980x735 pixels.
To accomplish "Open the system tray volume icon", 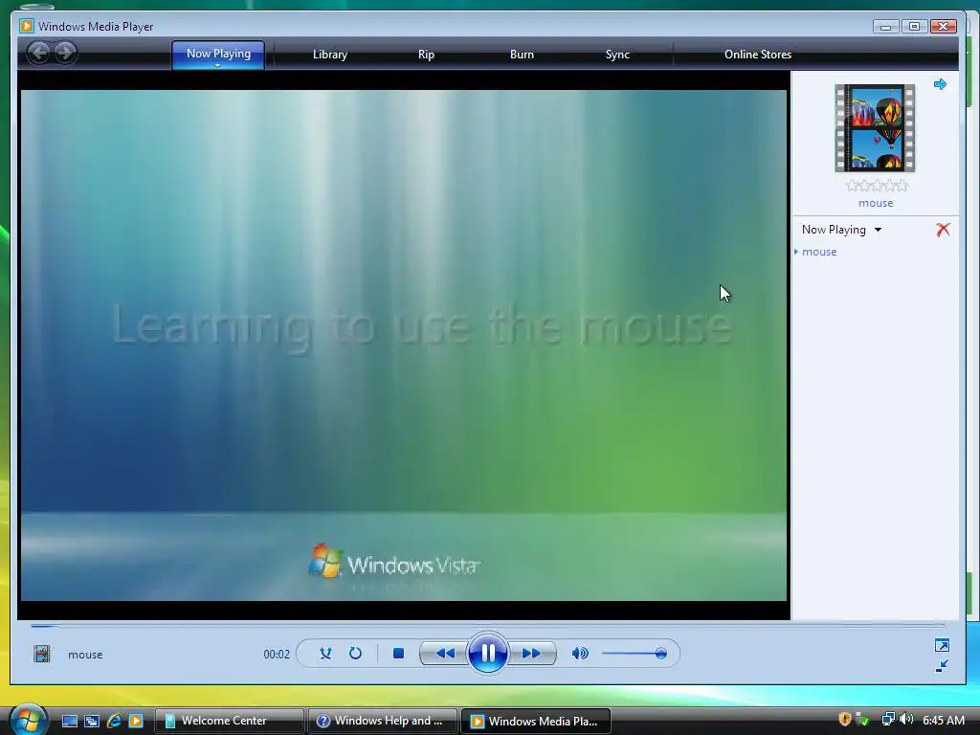I will pos(906,720).
